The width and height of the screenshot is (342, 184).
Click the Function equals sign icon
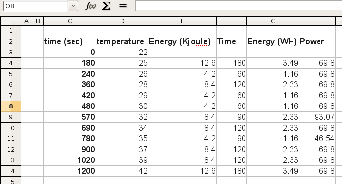pos(123,6)
